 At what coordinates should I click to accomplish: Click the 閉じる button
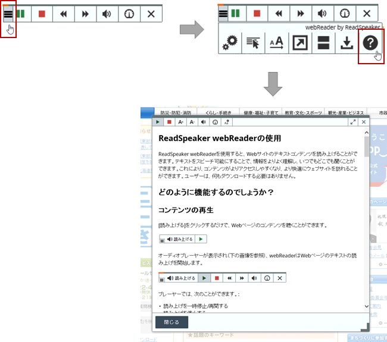[171, 322]
